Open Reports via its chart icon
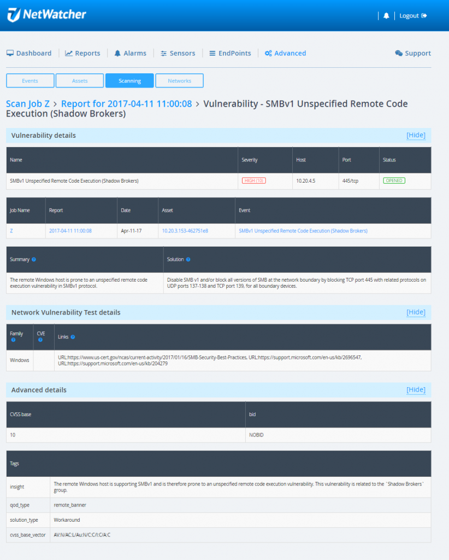Screen dimensions: 449x560 coord(68,53)
